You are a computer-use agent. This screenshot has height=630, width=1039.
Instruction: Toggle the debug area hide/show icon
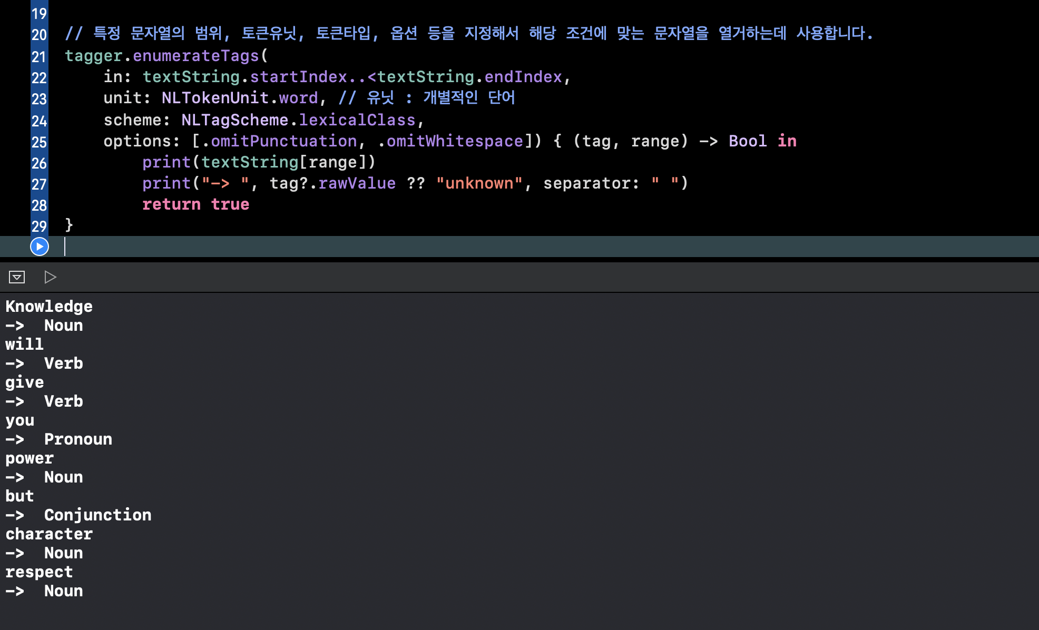[17, 277]
